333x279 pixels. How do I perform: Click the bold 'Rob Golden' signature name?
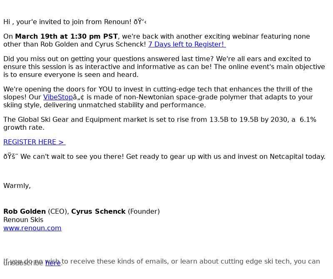25,211
